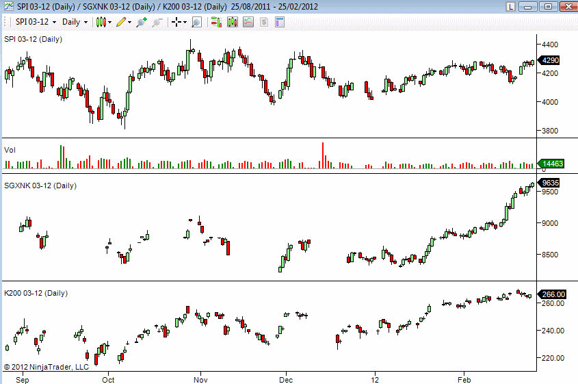Click the 240.00 K200 axis label
Screen dimensions: 578x384
pos(553,331)
